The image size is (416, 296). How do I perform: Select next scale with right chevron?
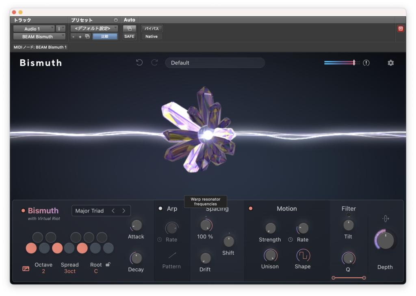coord(123,211)
